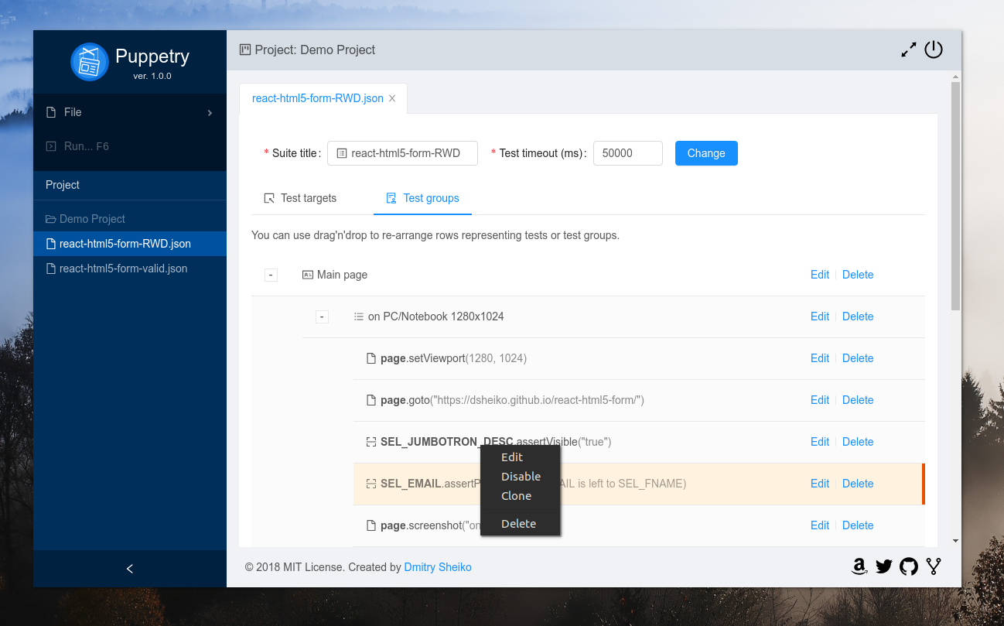Expand the File menu chevron
The width and height of the screenshot is (1004, 626).
pos(209,112)
